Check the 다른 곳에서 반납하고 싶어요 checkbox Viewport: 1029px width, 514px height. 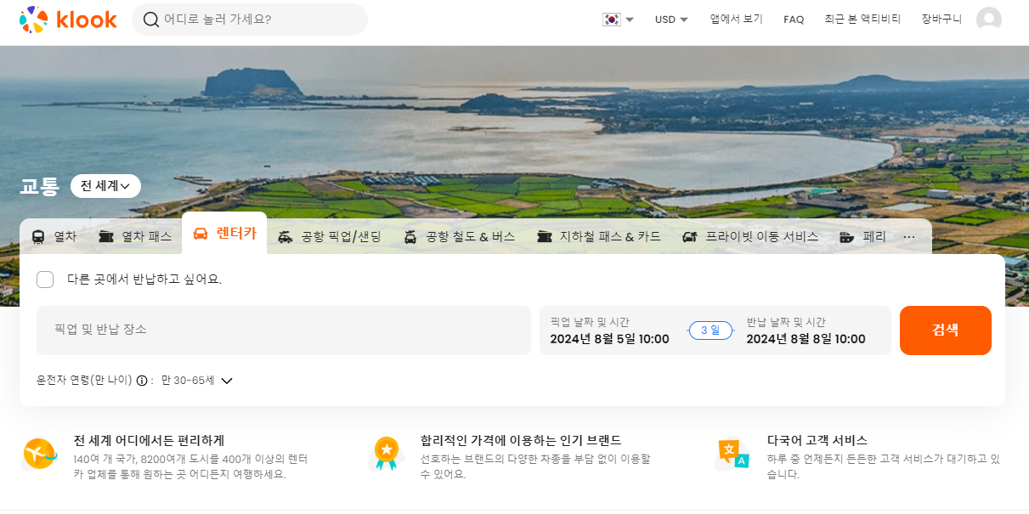tap(45, 280)
